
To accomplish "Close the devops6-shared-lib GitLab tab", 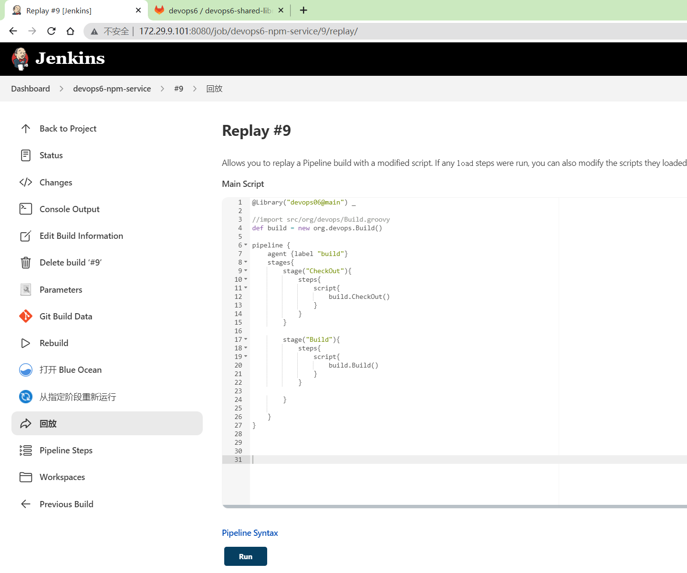I will 281,10.
